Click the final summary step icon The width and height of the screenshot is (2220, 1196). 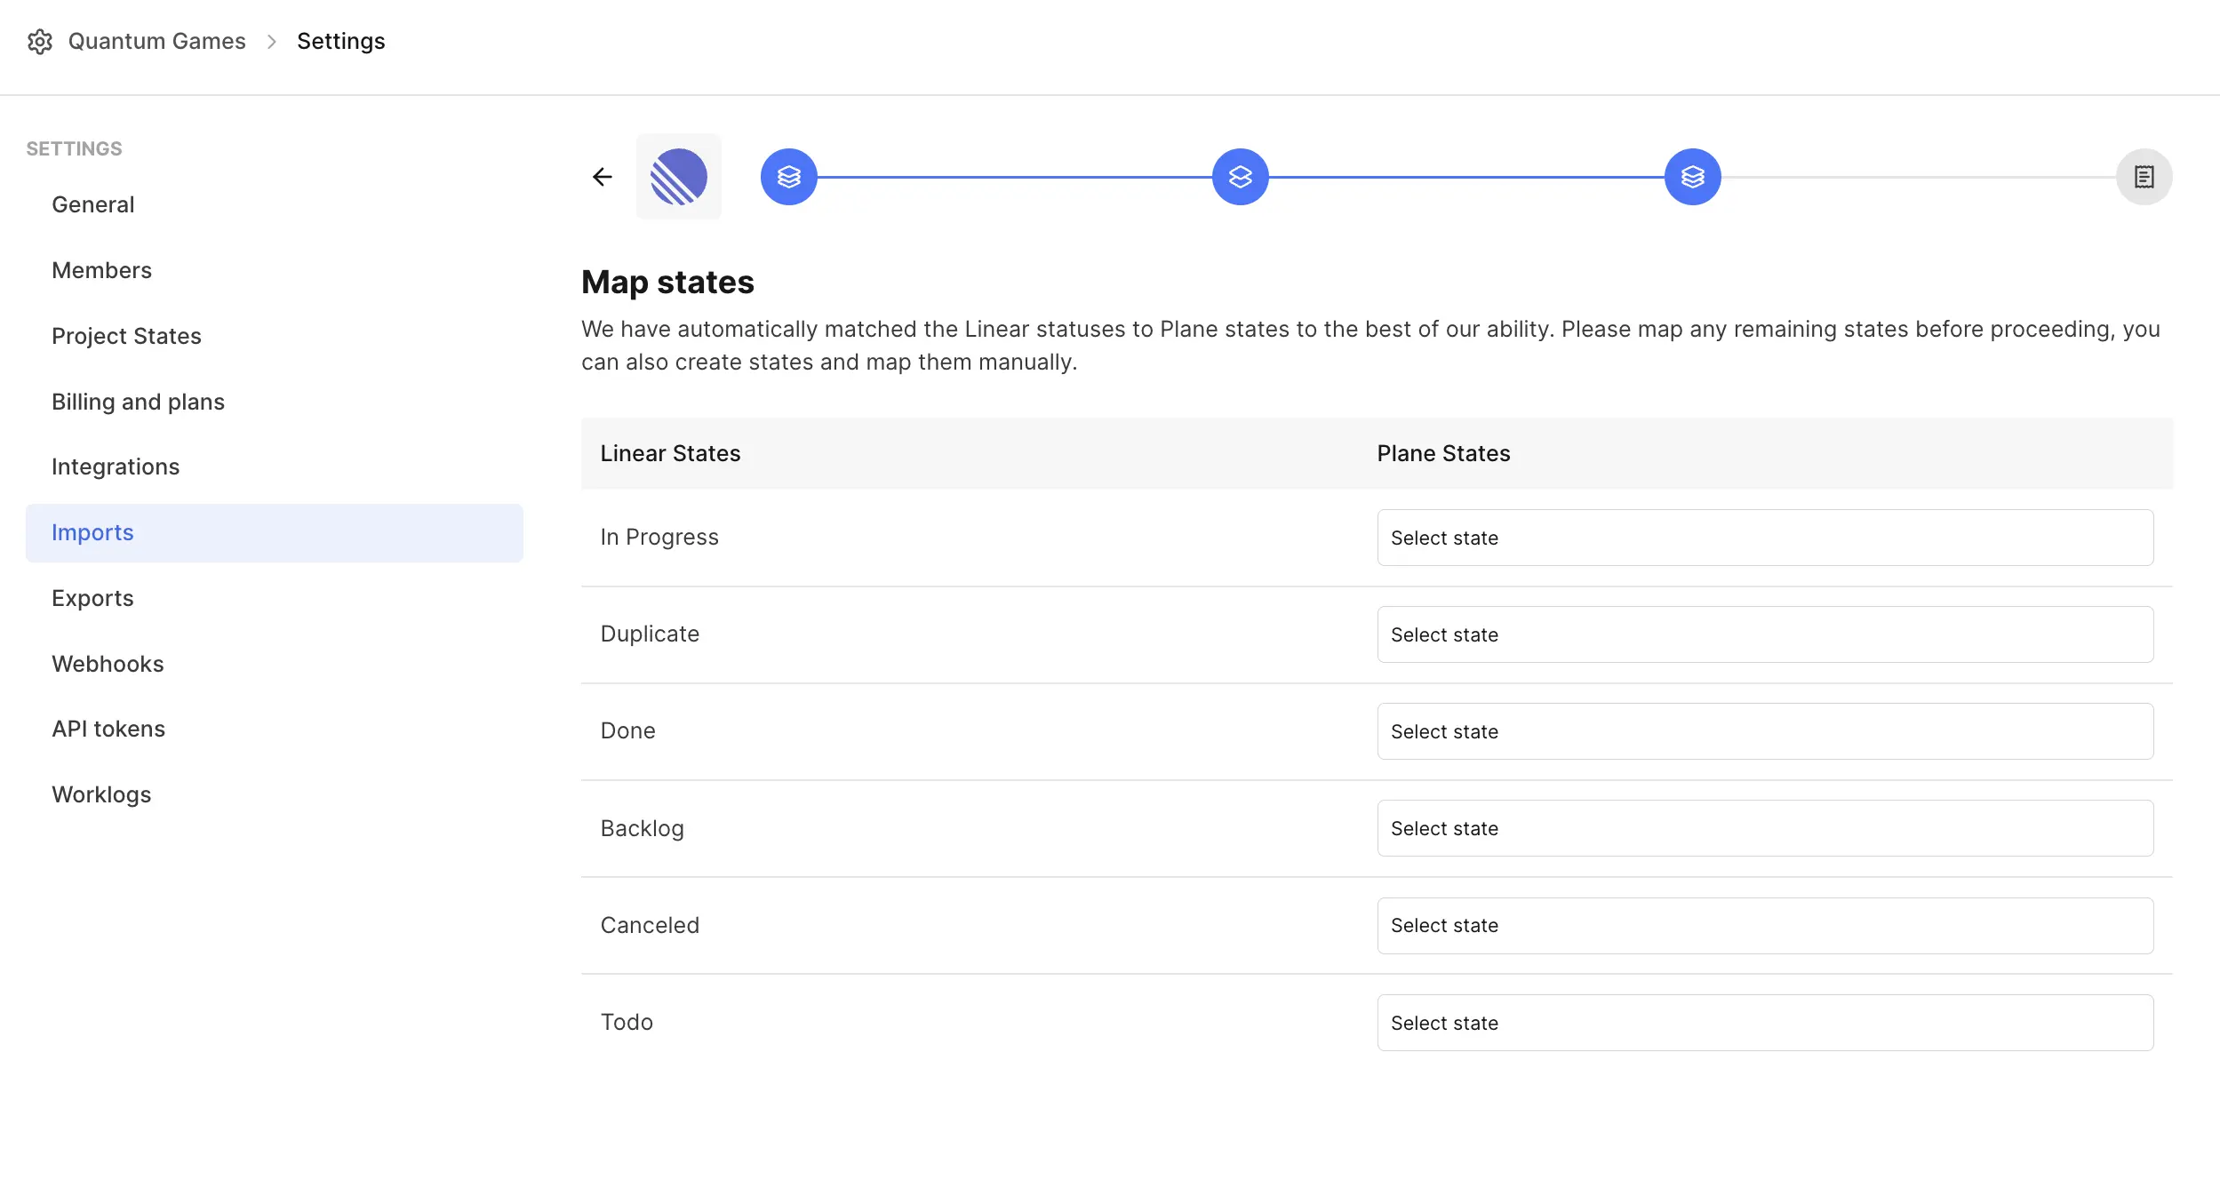2144,177
